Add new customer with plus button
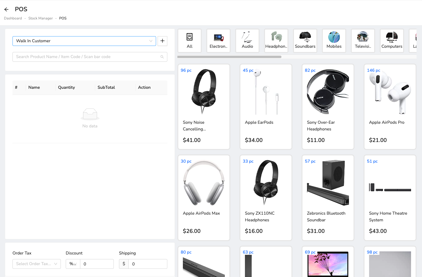This screenshot has width=422, height=277. pyautogui.click(x=162, y=41)
